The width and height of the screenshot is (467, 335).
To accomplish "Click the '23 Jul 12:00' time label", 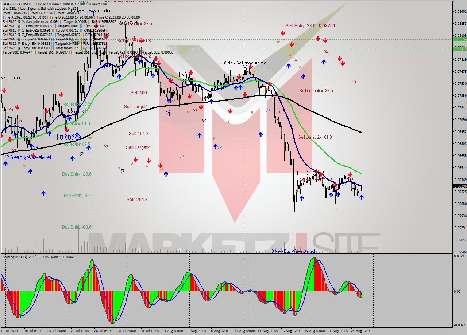I will point(80,331).
